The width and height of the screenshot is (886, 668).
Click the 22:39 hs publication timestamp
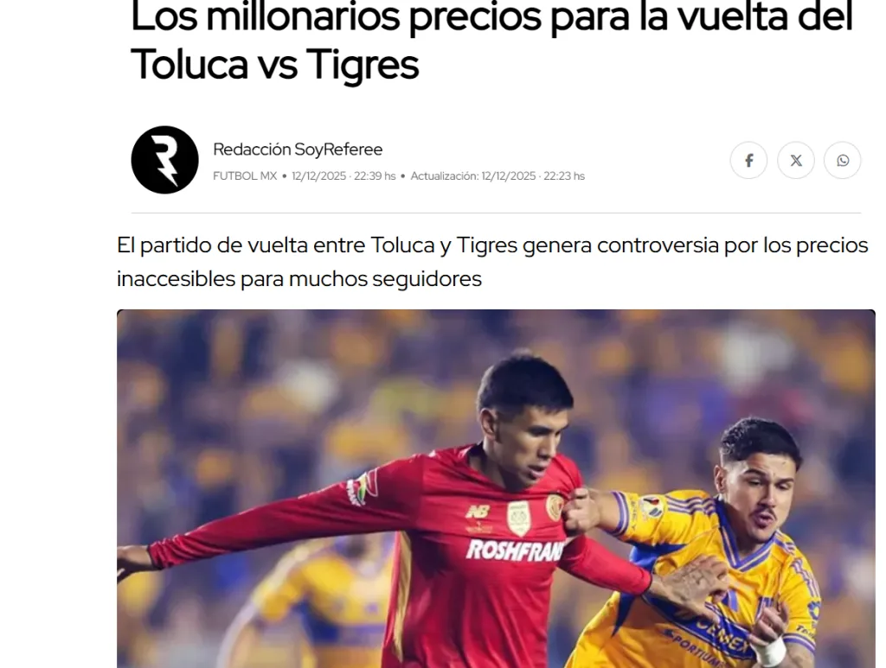coord(343,176)
